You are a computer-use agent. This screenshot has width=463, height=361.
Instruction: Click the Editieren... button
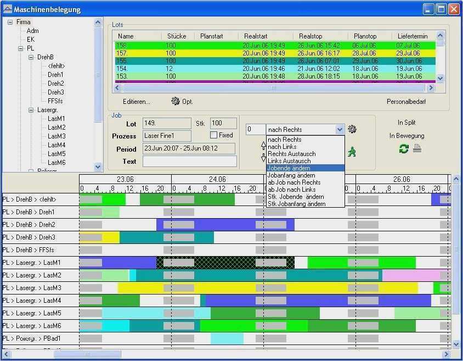click(137, 102)
